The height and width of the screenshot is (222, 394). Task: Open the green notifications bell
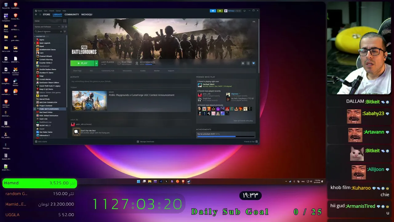(x=220, y=11)
